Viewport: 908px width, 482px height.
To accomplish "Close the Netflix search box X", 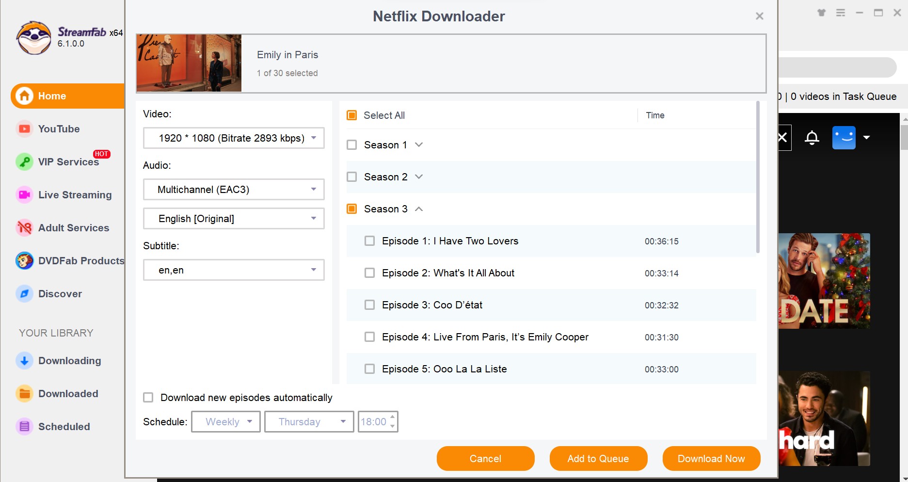I will (783, 138).
